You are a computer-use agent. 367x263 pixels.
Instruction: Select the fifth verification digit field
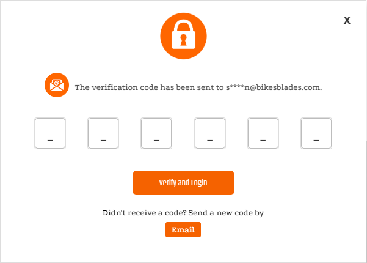click(263, 133)
